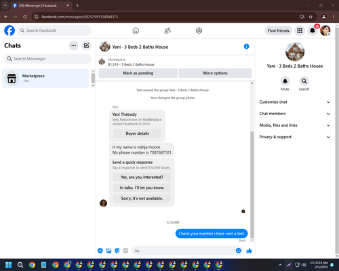339x271 pixels.
Task: Open the account profile picture menu
Action: (325, 30)
